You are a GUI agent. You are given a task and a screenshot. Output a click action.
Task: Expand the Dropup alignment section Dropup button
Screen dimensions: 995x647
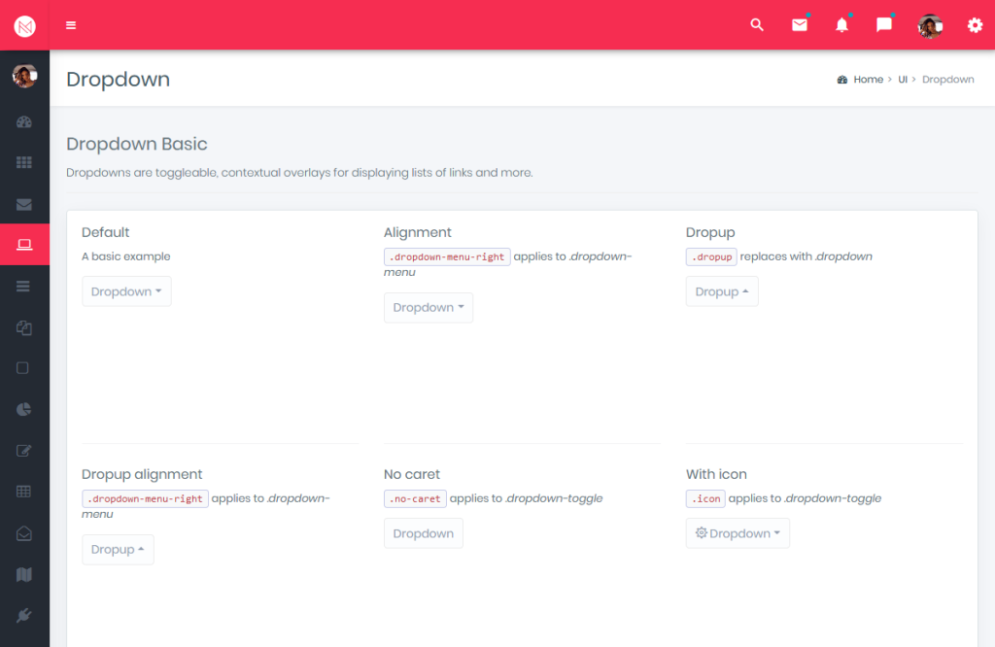[x=118, y=549]
